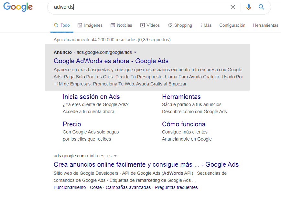
Task: Open ad title Google AdWords es ahora
Action: coord(111,61)
